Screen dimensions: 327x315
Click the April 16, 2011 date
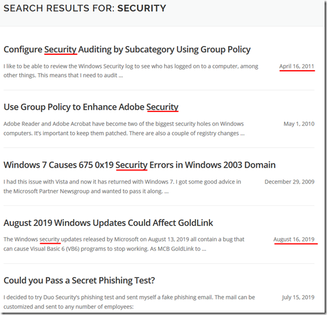pyautogui.click(x=297, y=66)
